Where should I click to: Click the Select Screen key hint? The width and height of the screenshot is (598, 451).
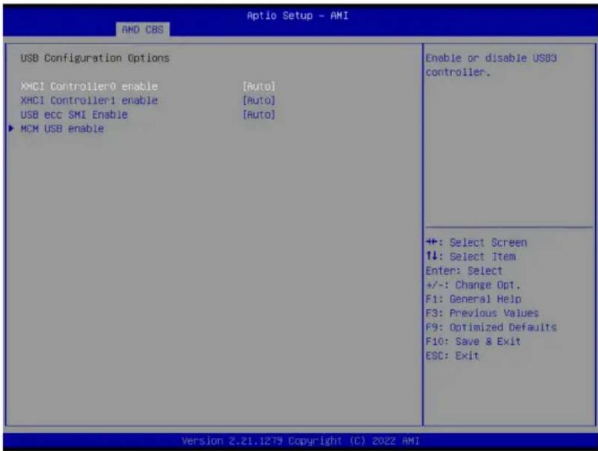(x=476, y=243)
